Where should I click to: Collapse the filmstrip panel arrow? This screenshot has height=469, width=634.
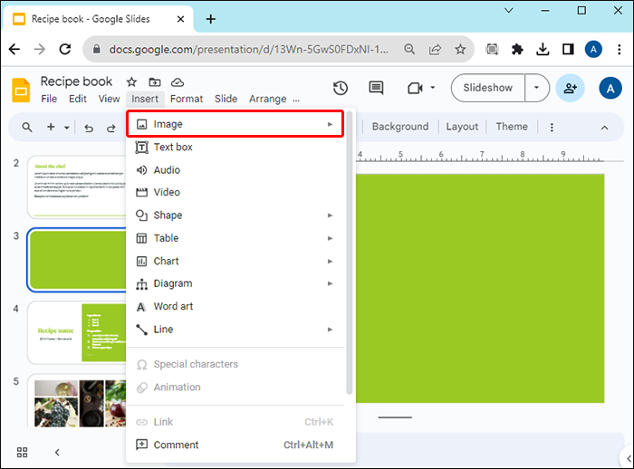pos(57,452)
